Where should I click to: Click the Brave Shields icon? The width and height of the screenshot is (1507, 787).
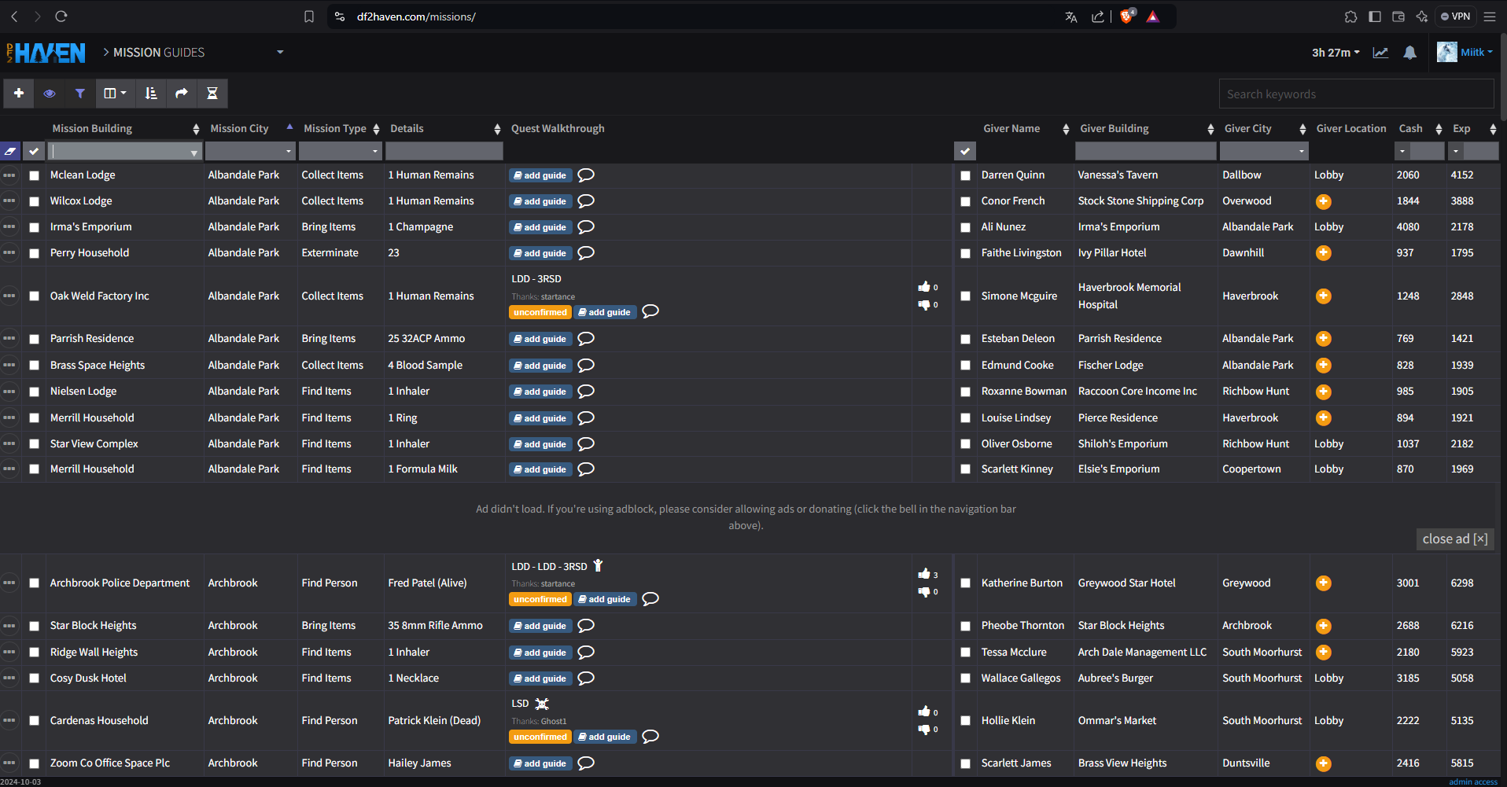coord(1126,17)
